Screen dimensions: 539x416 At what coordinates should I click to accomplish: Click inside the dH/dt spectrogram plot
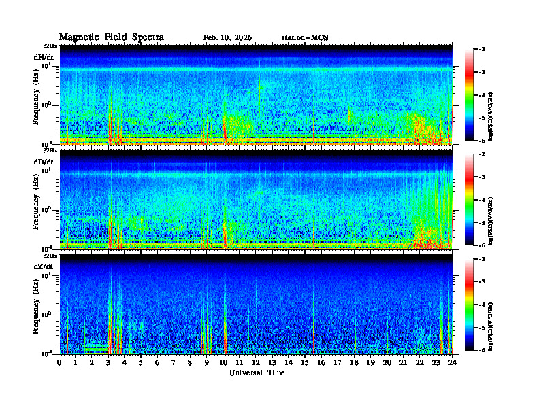tap(256, 94)
